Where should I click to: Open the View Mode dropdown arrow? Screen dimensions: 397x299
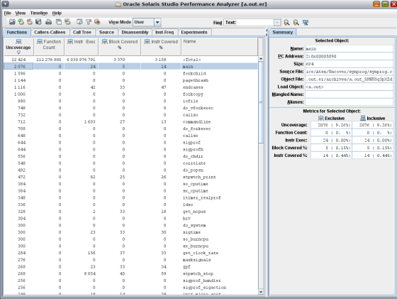(x=157, y=22)
